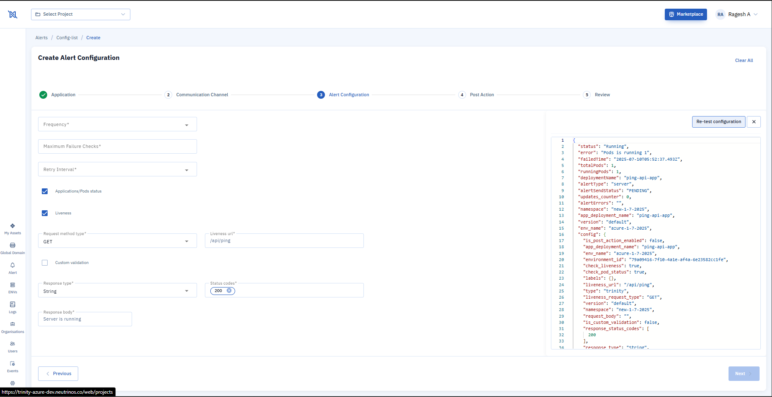Click the RA user avatar

tap(720, 14)
